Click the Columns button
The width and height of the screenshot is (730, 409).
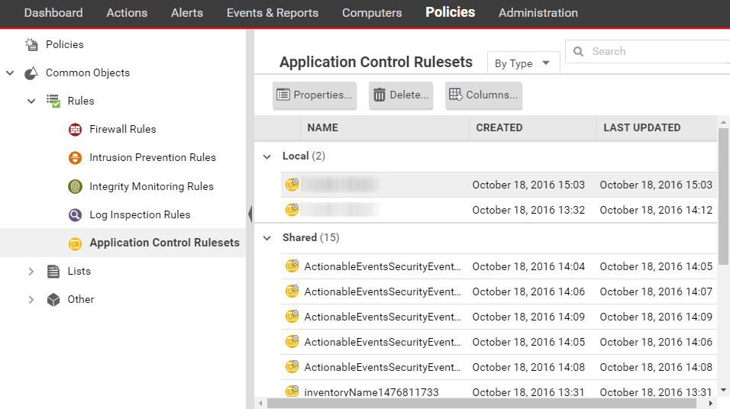(483, 95)
